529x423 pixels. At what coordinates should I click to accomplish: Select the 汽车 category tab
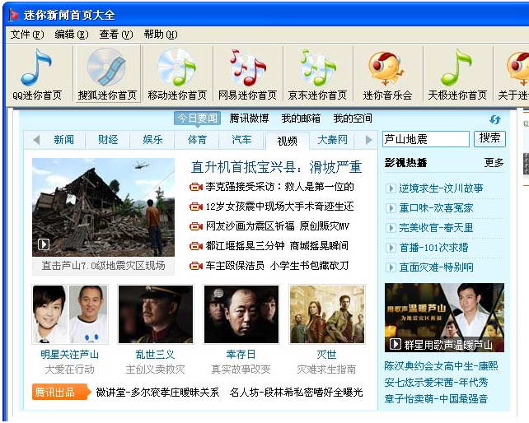241,140
